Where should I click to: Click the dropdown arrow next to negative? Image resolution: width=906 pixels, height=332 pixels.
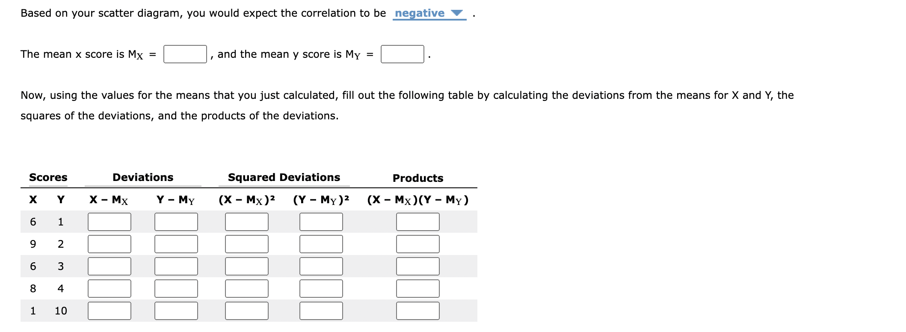click(x=456, y=13)
